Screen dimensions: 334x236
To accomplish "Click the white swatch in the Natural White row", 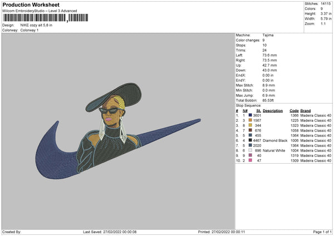I will pyautogui.click(x=250, y=150).
